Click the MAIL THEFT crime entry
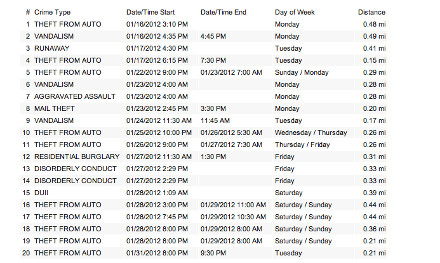 tap(55, 108)
